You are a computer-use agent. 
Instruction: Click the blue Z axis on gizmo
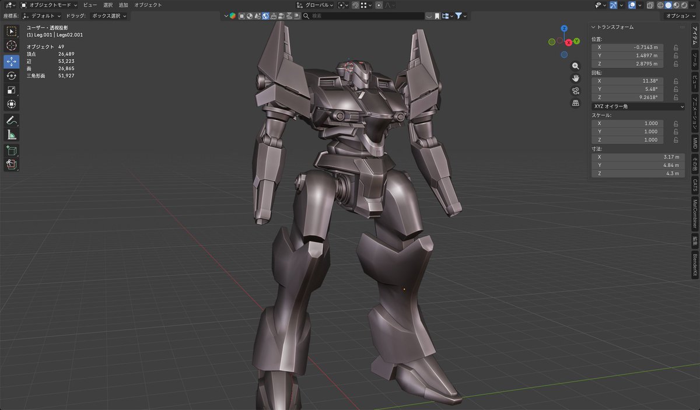point(564,28)
